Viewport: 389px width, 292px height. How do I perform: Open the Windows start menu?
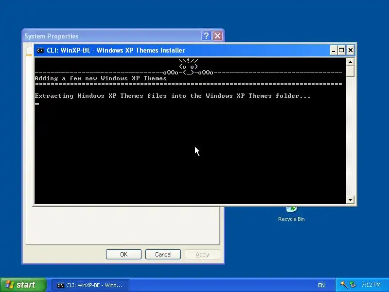[x=23, y=285]
